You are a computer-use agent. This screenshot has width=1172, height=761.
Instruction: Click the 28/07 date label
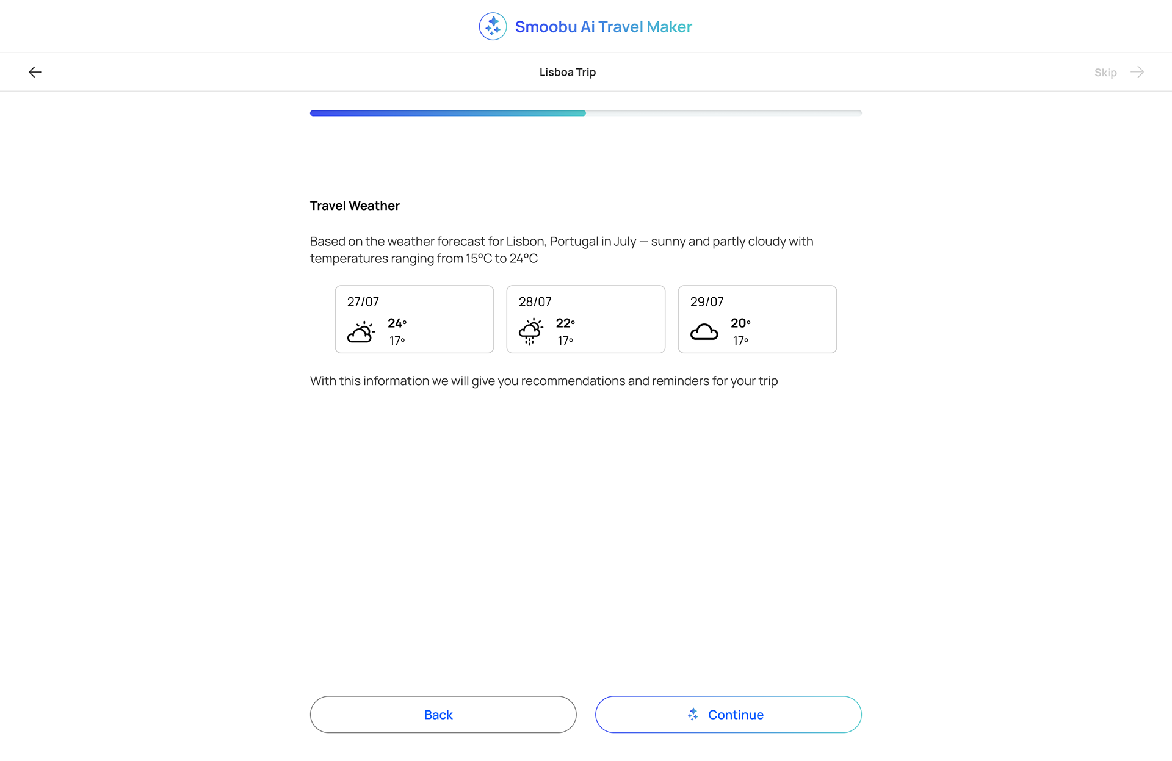535,301
